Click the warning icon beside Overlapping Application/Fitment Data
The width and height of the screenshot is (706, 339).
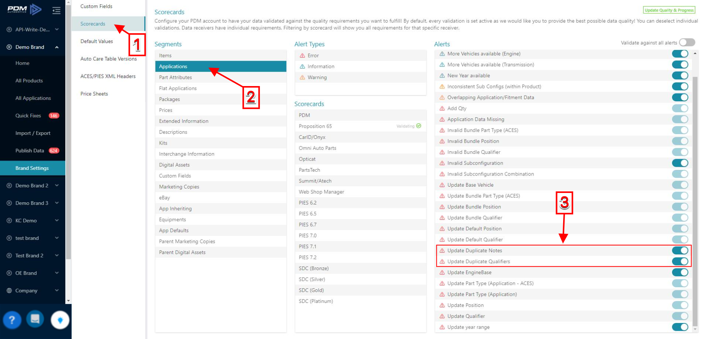[442, 98]
